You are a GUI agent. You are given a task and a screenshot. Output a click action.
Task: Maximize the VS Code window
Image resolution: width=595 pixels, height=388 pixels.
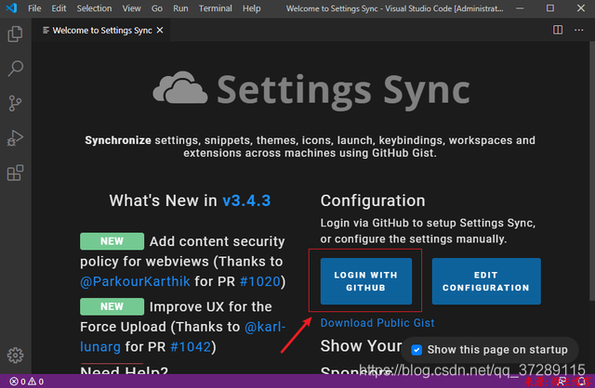[550, 8]
